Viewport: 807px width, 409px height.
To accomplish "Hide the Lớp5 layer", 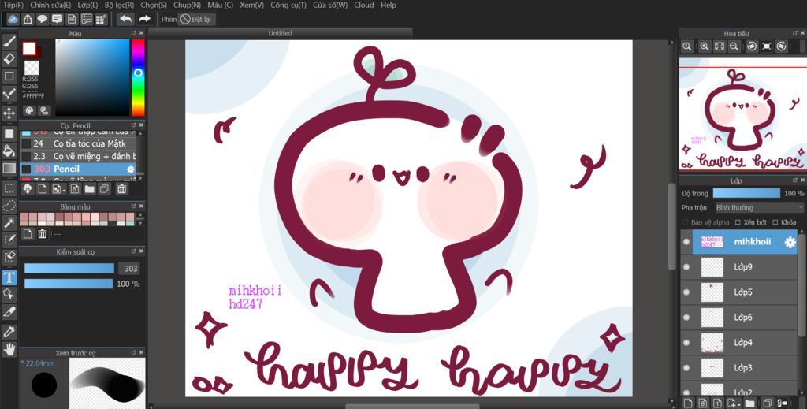I will 686,292.
